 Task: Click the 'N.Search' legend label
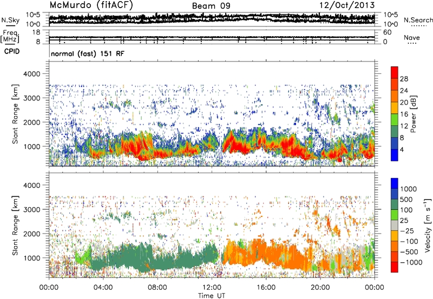click(418, 20)
